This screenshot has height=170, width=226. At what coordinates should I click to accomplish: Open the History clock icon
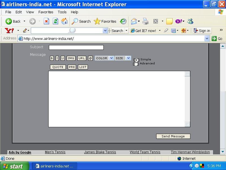click(x=123, y=22)
